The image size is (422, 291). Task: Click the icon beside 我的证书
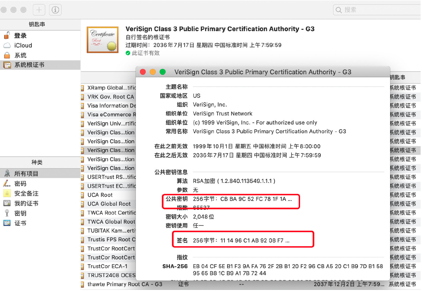(x=7, y=203)
